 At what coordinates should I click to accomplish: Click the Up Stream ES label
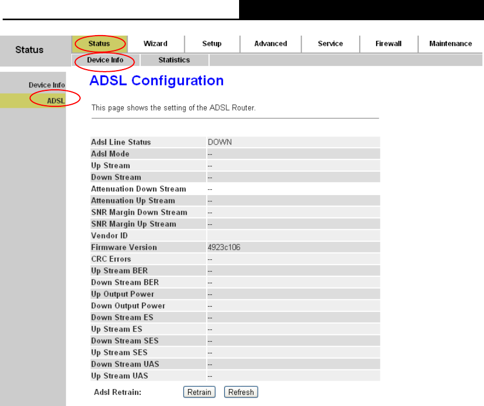[117, 329]
